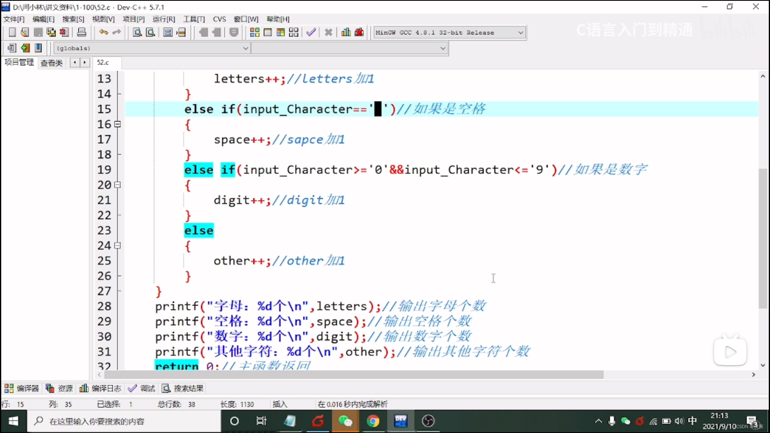
Task: Click the Print toolbar icon
Action: (x=82, y=32)
